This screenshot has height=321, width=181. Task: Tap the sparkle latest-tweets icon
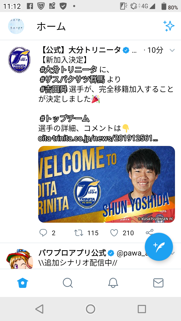[169, 26]
